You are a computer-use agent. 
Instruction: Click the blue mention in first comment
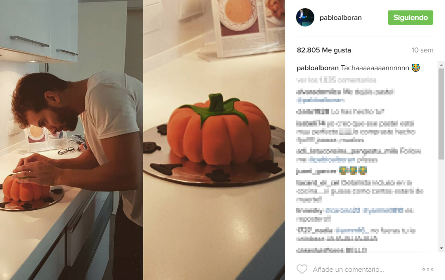pyautogui.click(x=320, y=100)
